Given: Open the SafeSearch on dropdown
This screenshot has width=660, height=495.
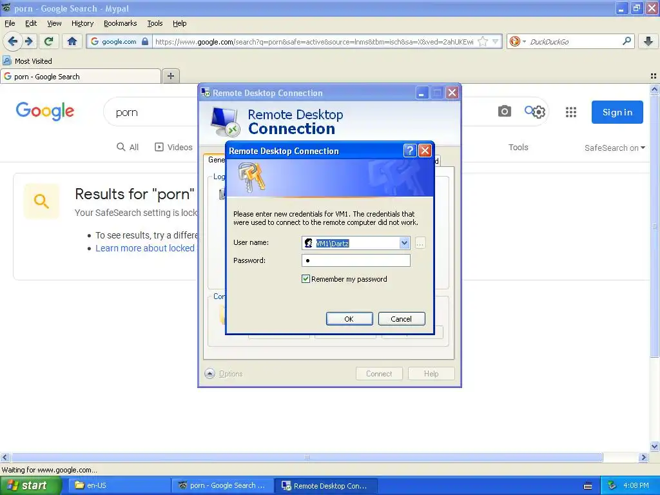Looking at the screenshot, I should pyautogui.click(x=614, y=148).
